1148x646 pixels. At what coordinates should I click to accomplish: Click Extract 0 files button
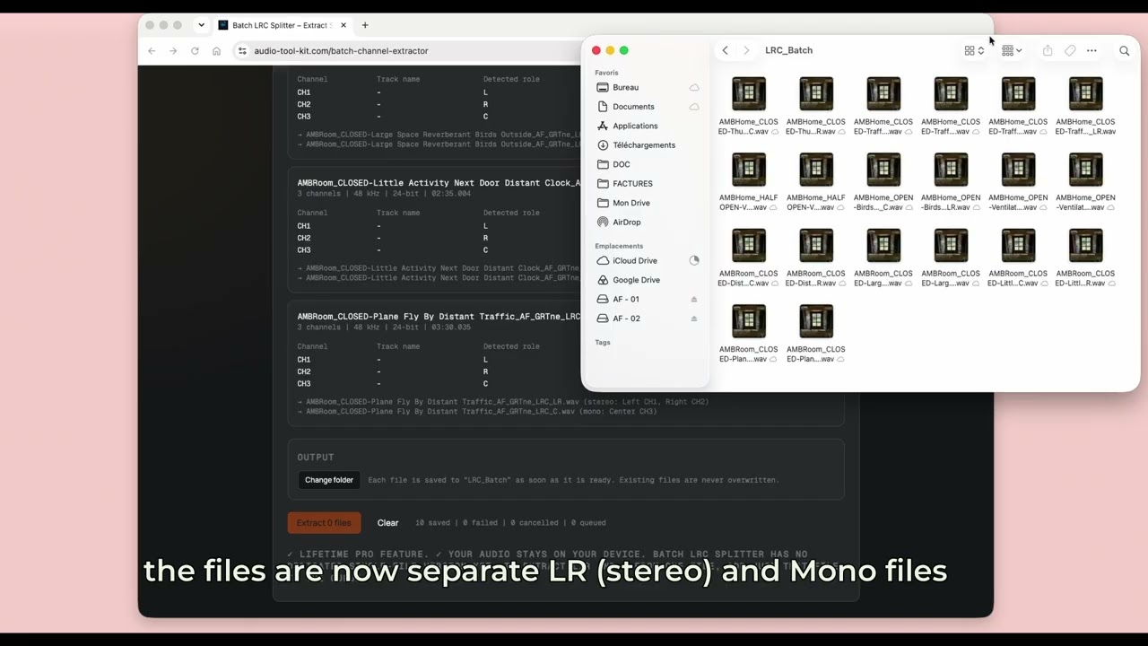pyautogui.click(x=324, y=523)
